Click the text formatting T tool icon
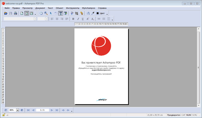The height and width of the screenshot is (118, 202). [x=72, y=13]
